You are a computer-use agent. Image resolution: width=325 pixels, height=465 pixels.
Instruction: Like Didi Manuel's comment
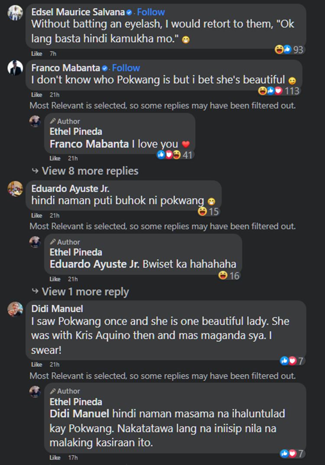(x=37, y=364)
